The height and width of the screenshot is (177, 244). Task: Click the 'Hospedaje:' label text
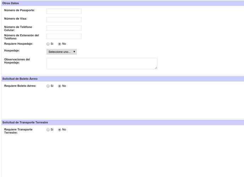coord(12,50)
